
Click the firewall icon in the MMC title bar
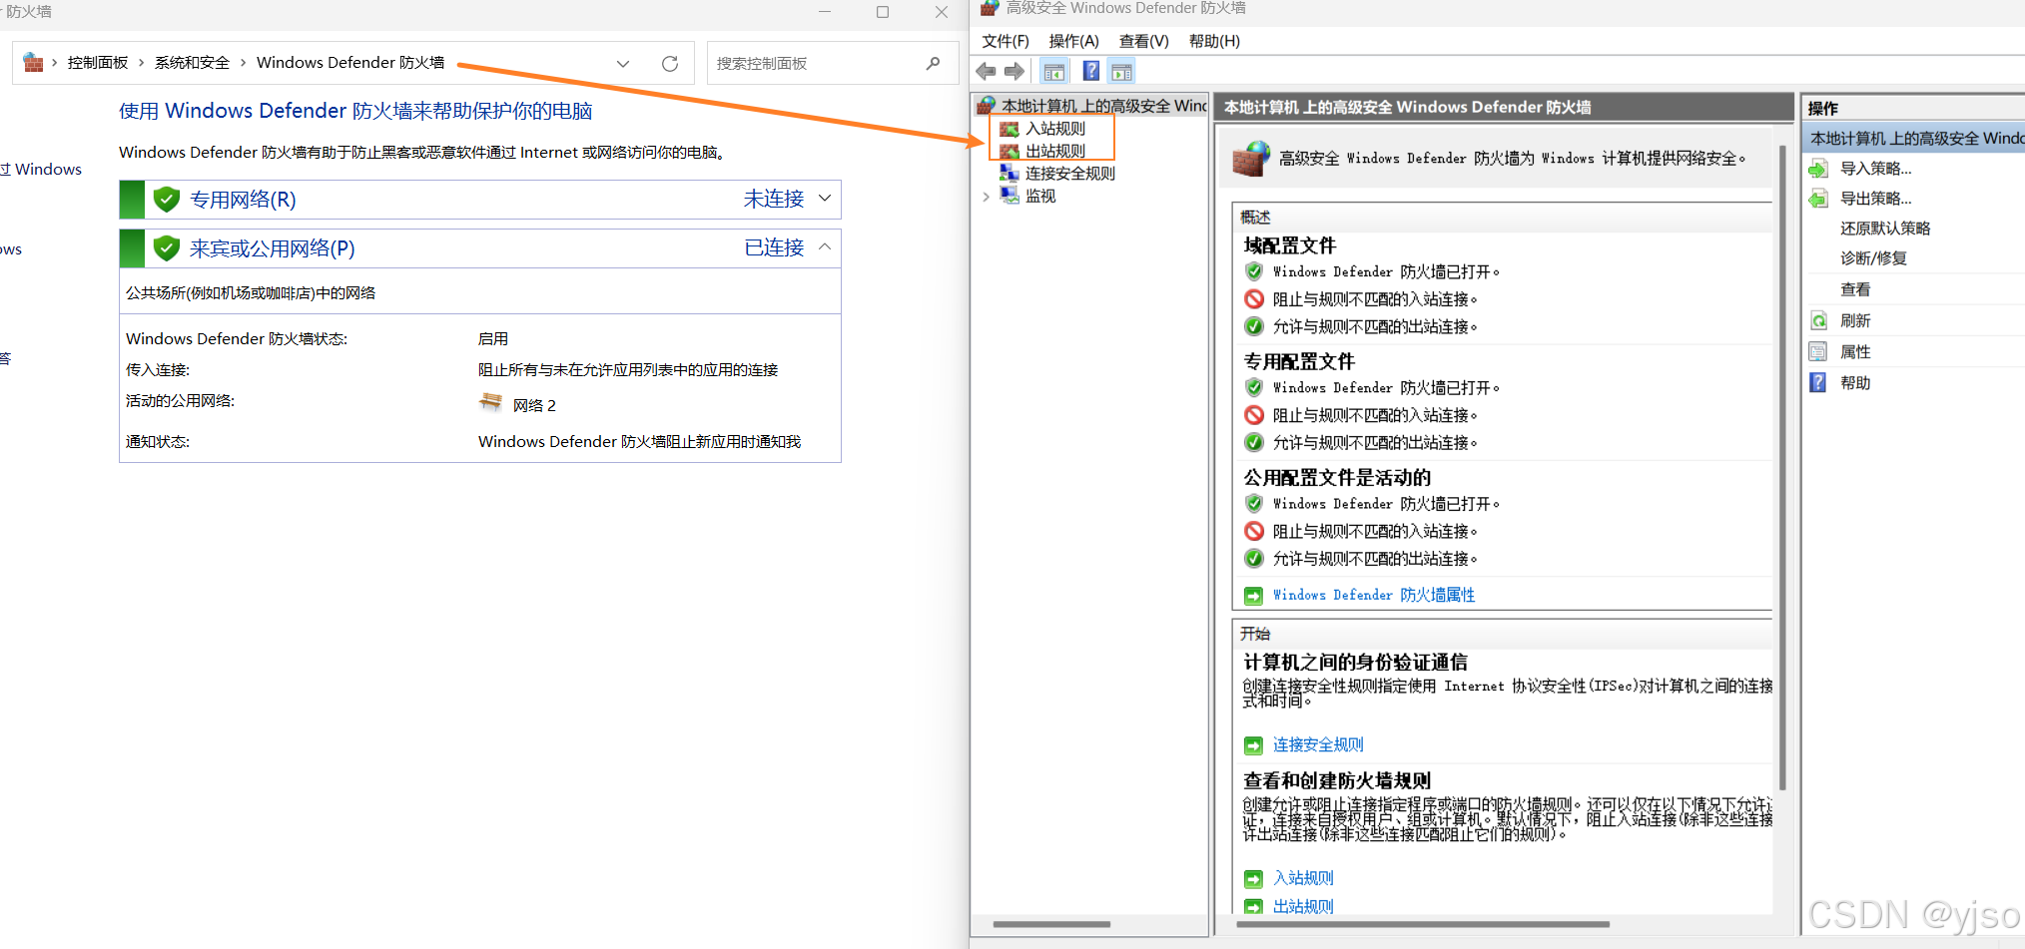click(989, 8)
